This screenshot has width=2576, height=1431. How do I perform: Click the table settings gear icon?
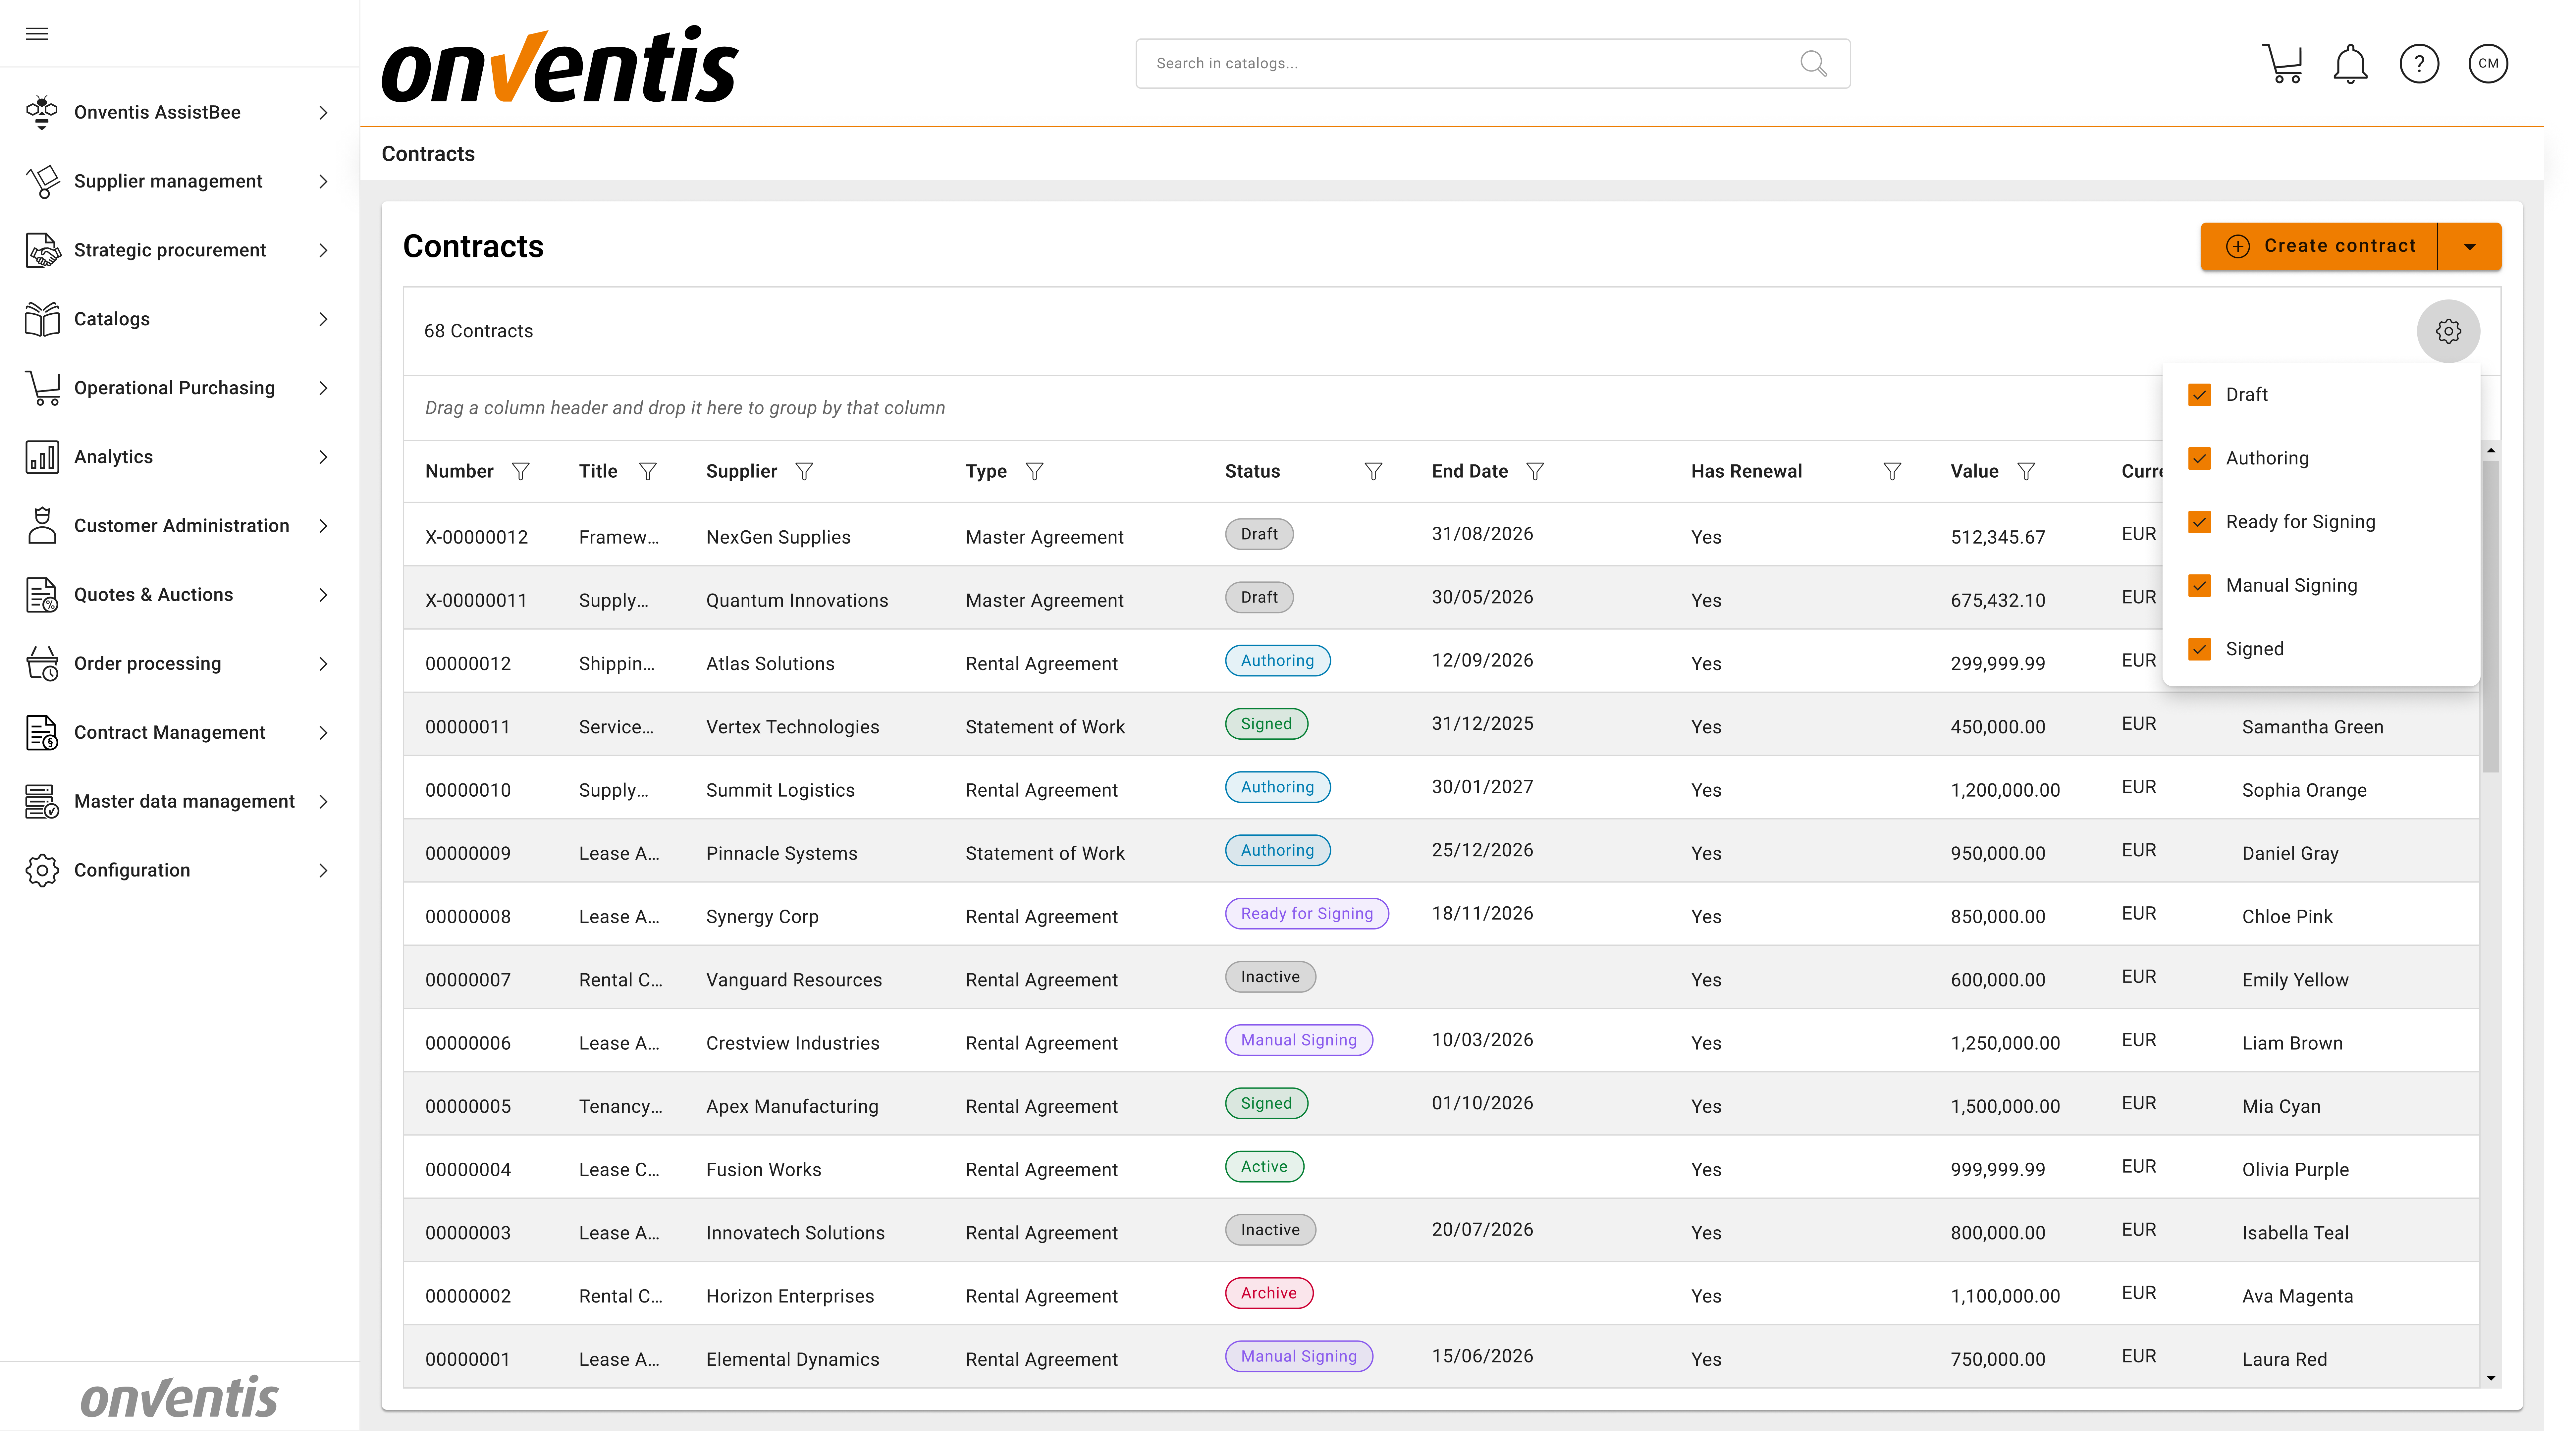click(x=2448, y=331)
